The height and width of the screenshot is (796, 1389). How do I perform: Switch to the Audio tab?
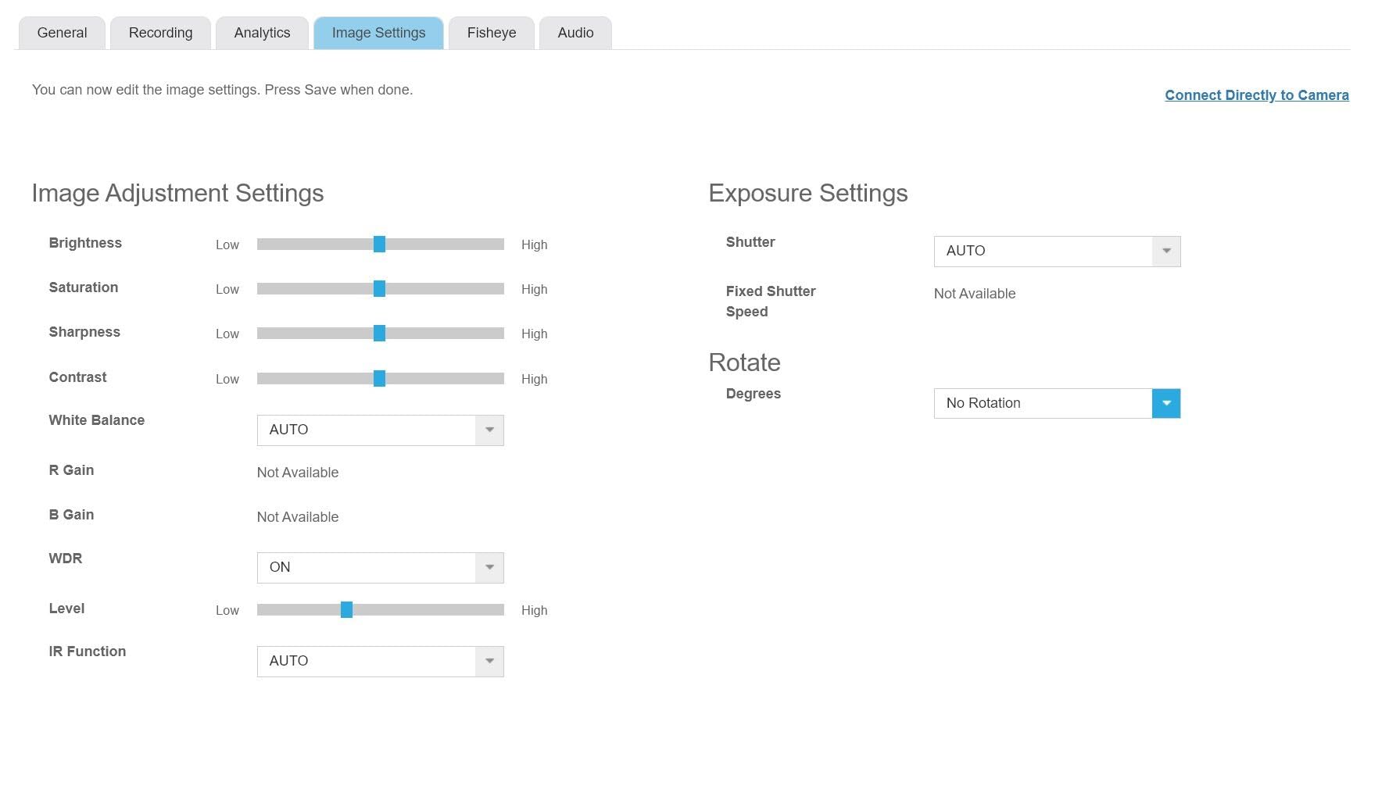575,33
